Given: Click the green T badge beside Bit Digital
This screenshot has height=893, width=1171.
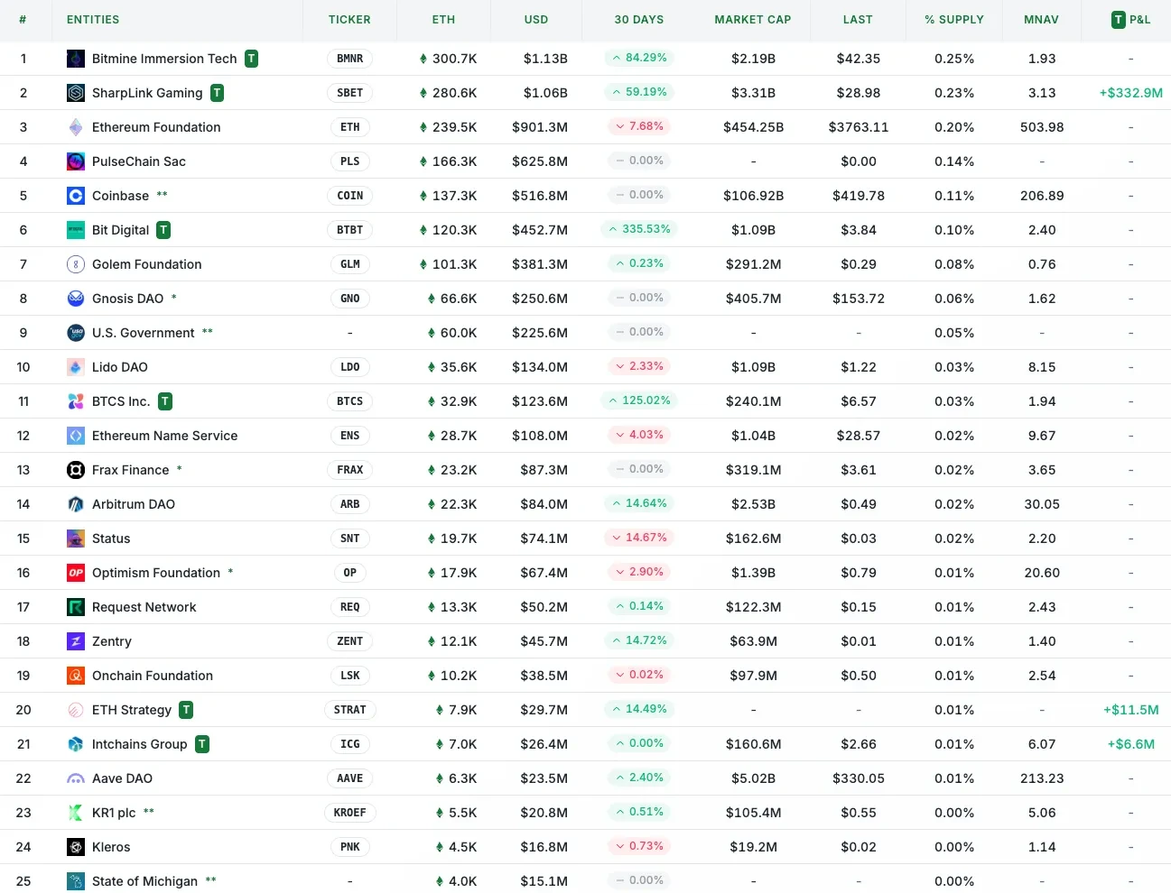Looking at the screenshot, I should 163,230.
